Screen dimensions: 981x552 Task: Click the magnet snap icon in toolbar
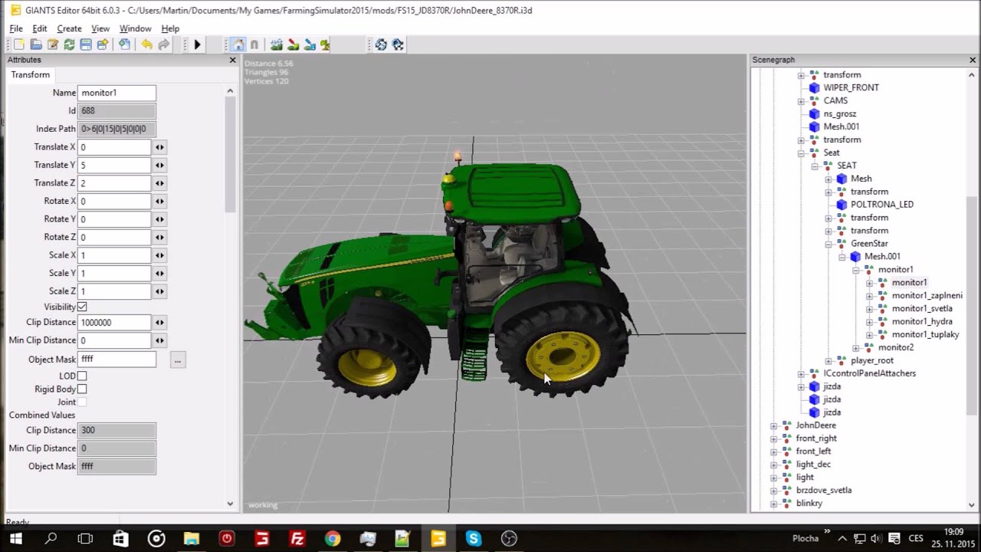pyautogui.click(x=254, y=45)
